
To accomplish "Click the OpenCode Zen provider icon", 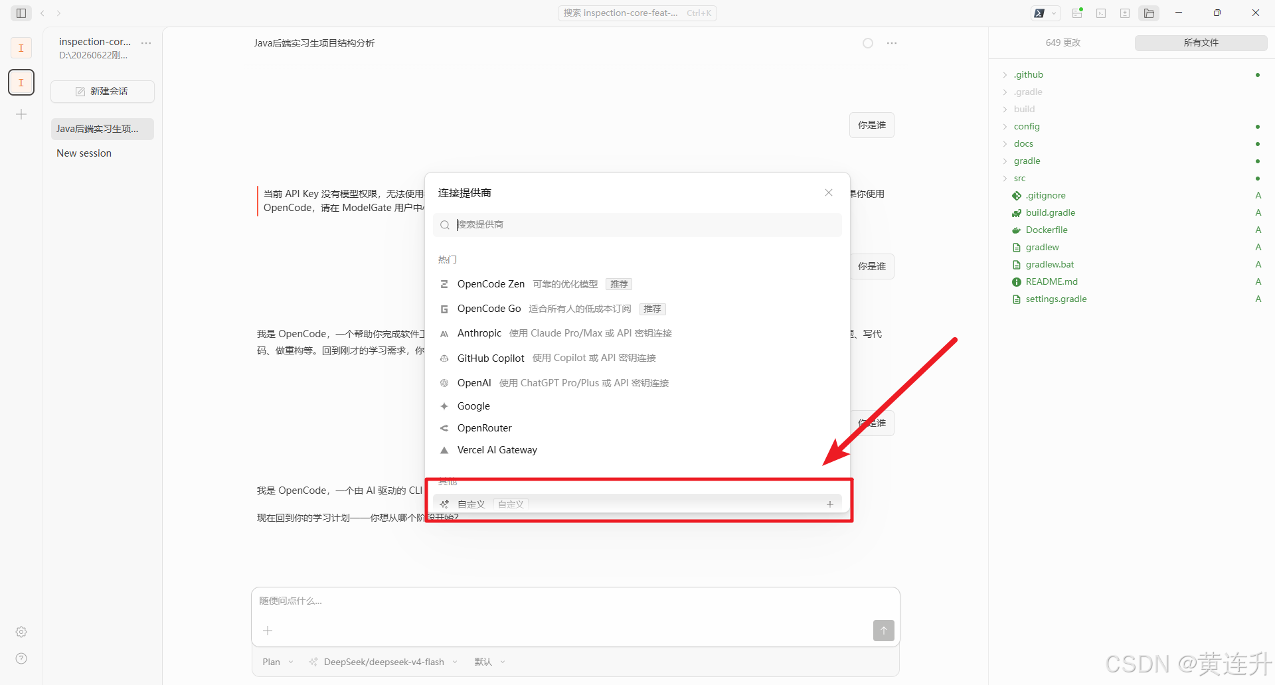I will [444, 284].
